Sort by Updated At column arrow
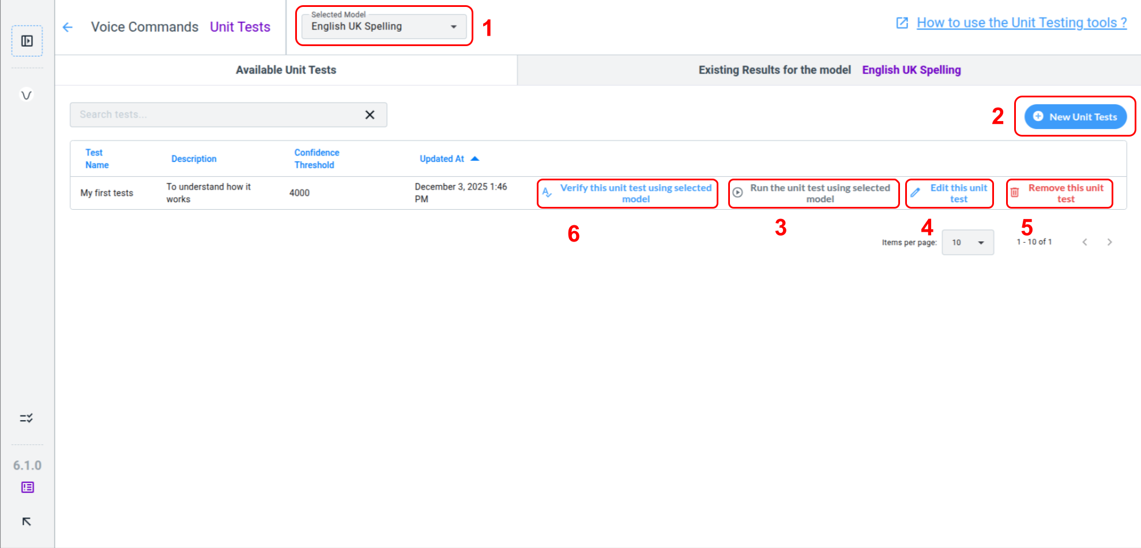 (475, 158)
